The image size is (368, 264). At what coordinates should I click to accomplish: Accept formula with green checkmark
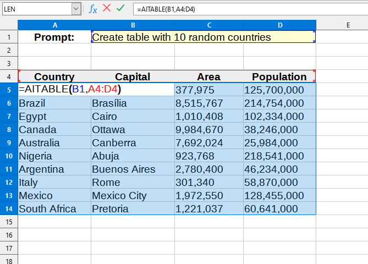point(120,9)
